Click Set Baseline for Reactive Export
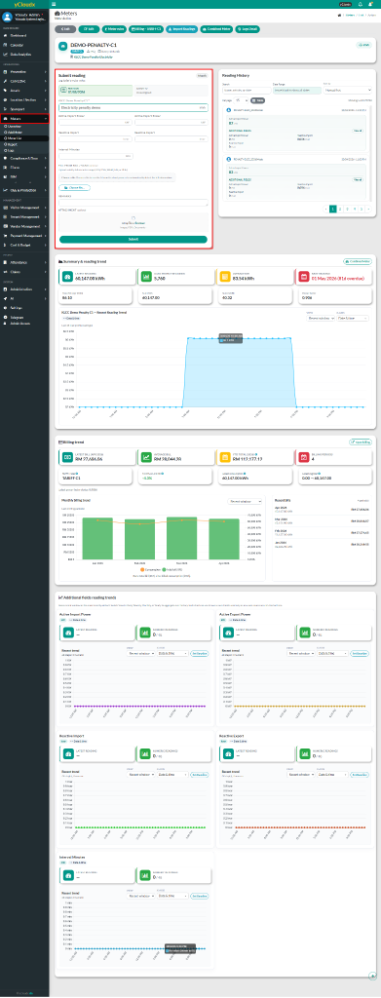Image resolution: width=381 pixels, height=998 pixels. pos(359,774)
